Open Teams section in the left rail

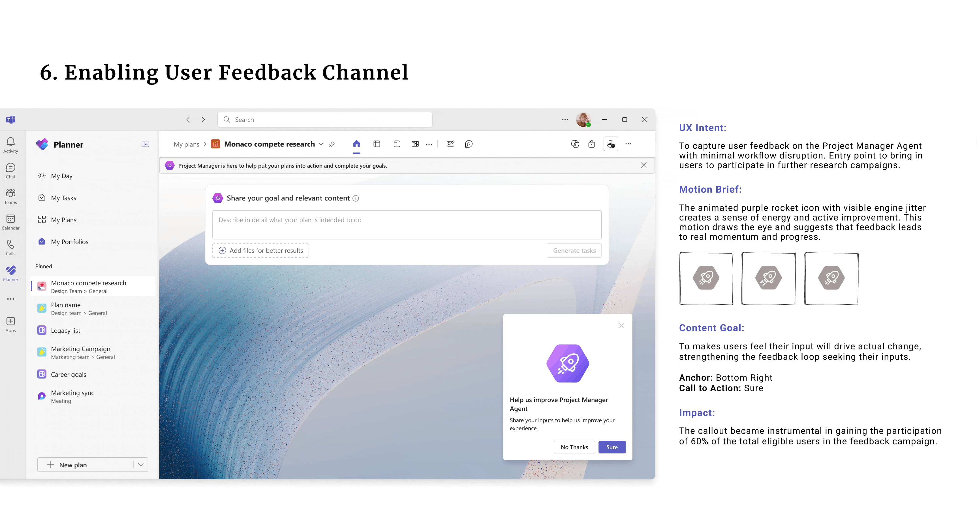click(x=11, y=196)
